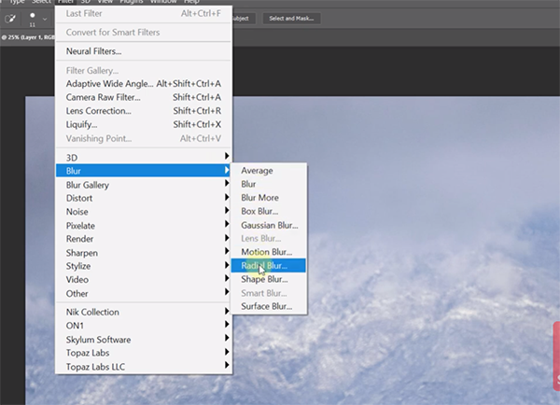Open the Window menu in menu bar
Screen dimensions: 560x405
[163, 2]
